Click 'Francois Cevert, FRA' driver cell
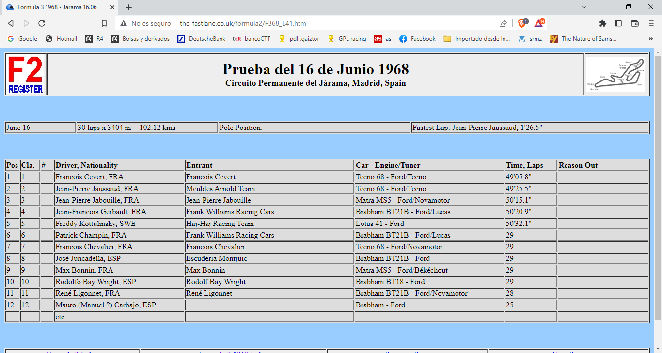This screenshot has width=662, height=353. click(119, 177)
